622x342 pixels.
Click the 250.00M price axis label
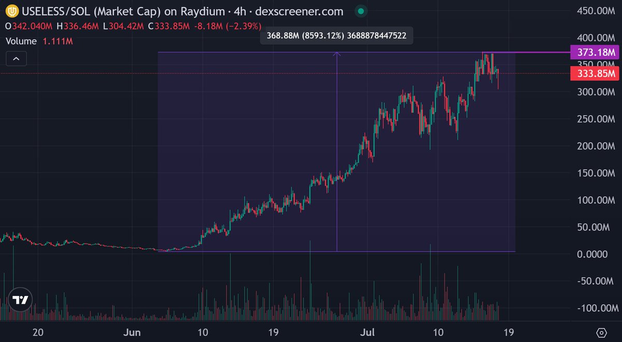click(x=595, y=119)
